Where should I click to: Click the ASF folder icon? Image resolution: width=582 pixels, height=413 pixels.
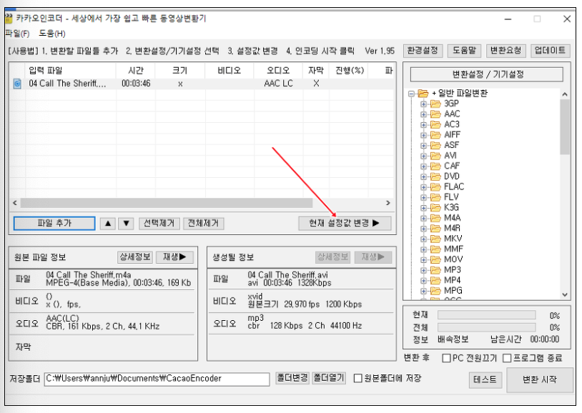click(435, 145)
